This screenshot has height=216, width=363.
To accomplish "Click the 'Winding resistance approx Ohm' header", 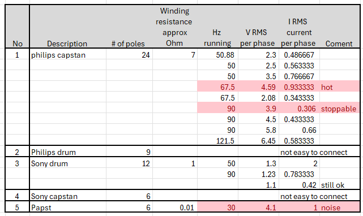I will [175, 27].
